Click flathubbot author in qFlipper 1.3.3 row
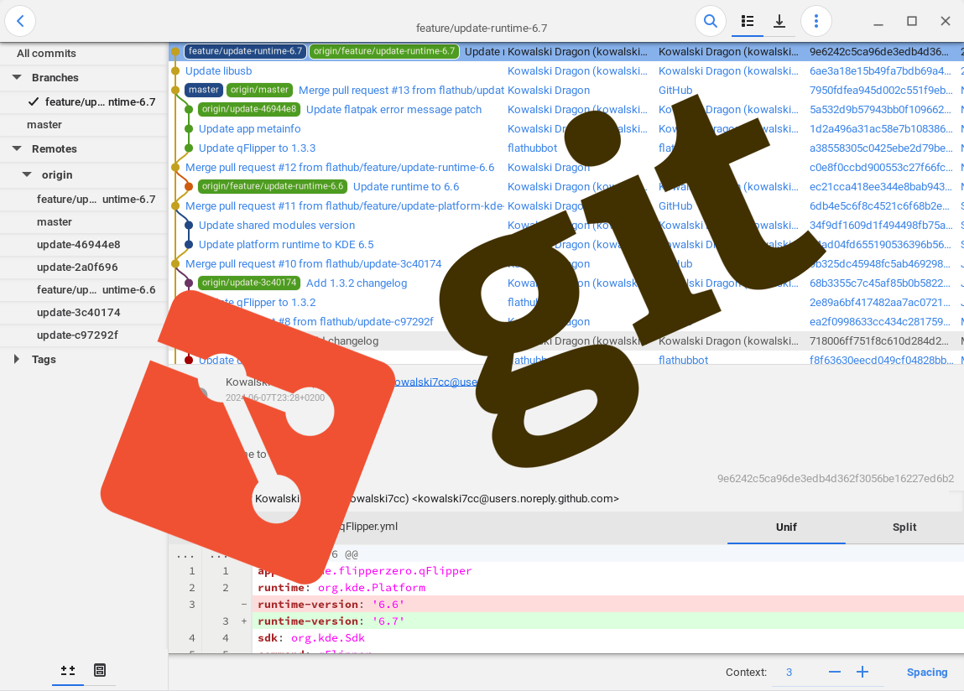This screenshot has height=691, width=964. [533, 148]
